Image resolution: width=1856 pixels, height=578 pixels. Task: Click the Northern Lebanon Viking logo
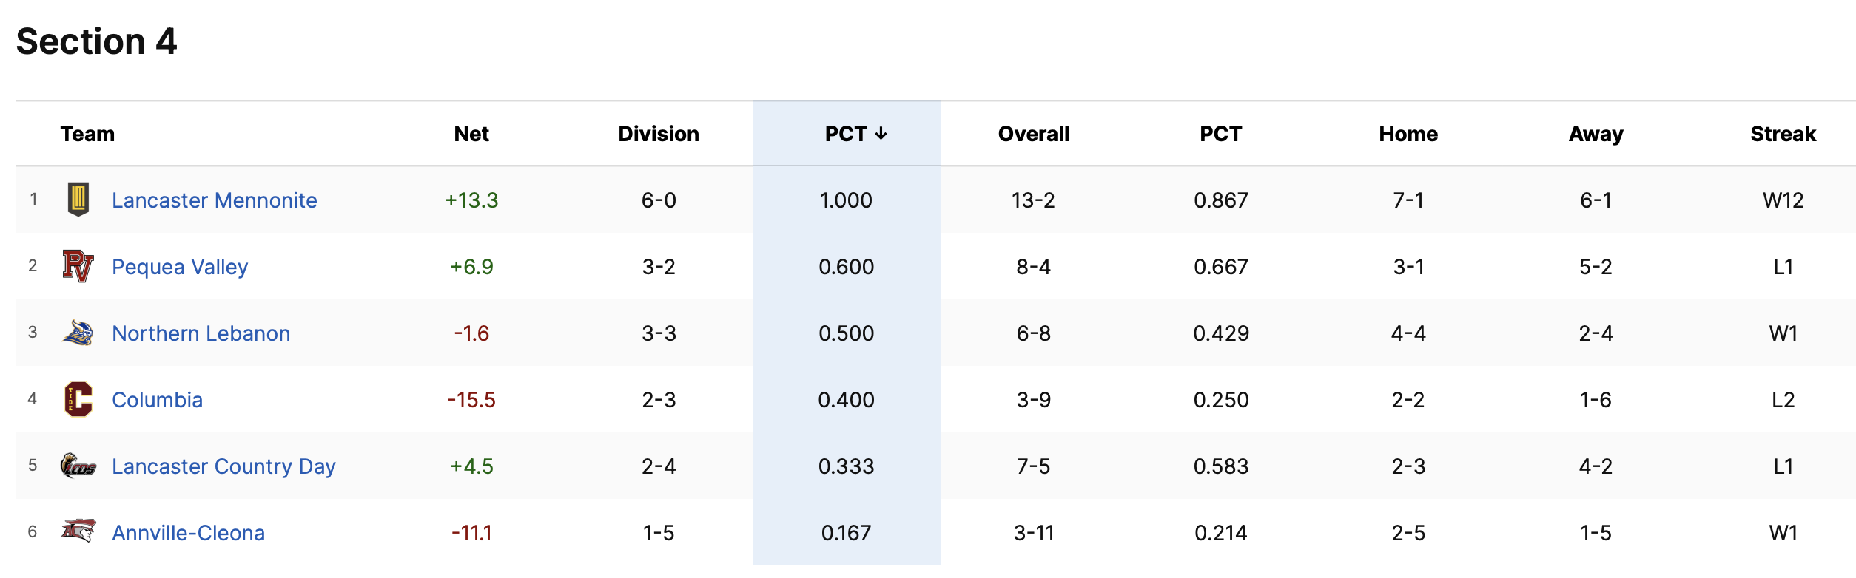[x=78, y=333]
